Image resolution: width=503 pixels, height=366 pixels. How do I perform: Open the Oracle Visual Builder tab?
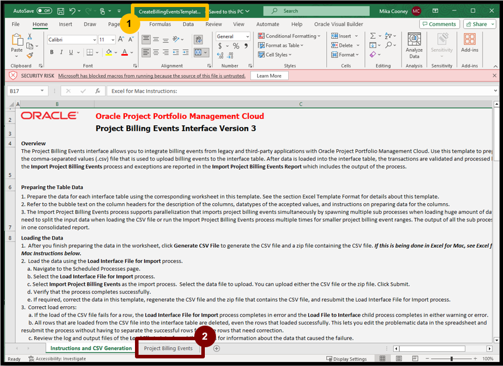pos(339,24)
